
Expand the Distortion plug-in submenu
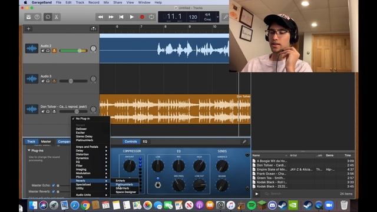(x=90, y=154)
